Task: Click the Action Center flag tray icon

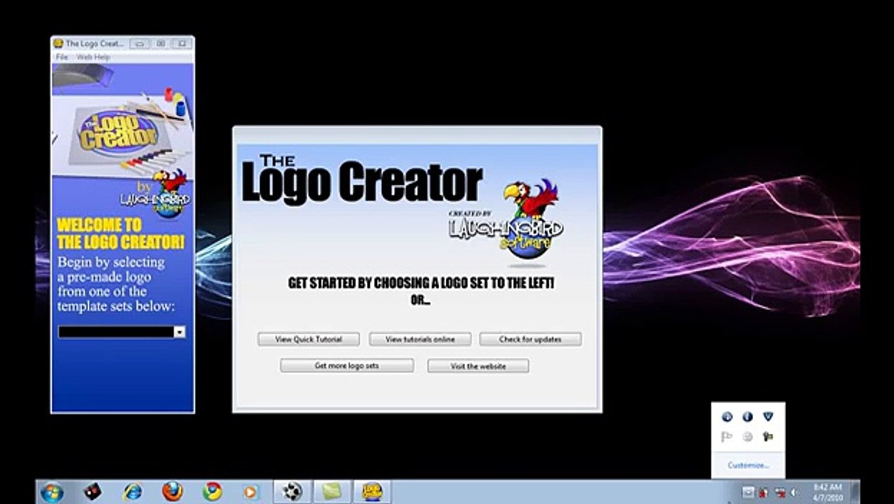Action: click(727, 437)
